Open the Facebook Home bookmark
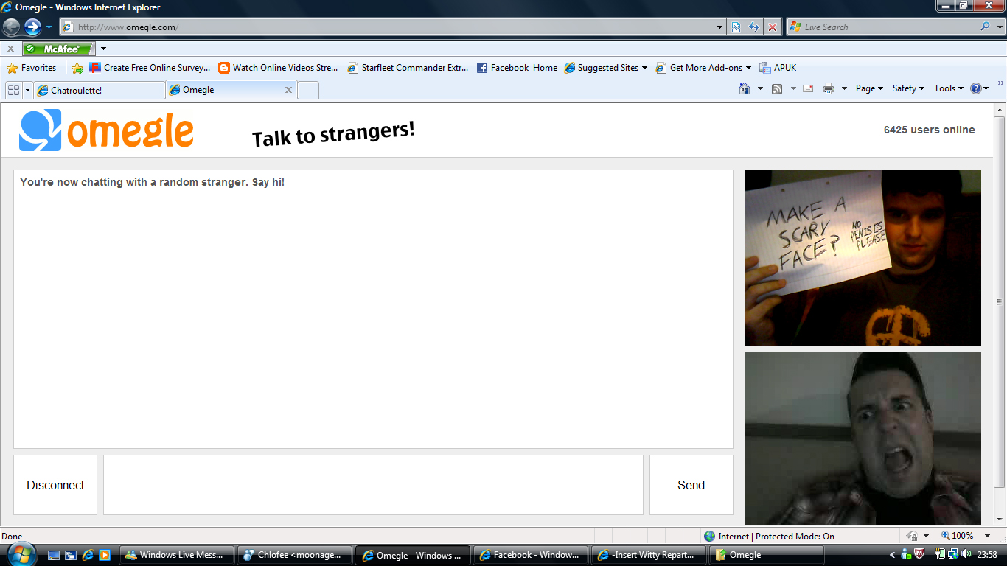This screenshot has height=566, width=1007. tap(517, 68)
